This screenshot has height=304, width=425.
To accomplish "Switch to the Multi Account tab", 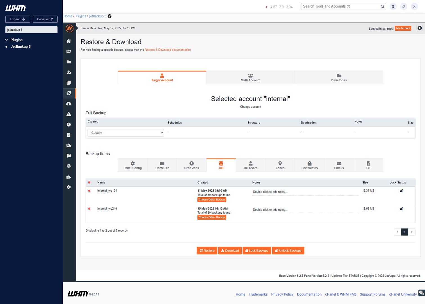I will 250,78.
